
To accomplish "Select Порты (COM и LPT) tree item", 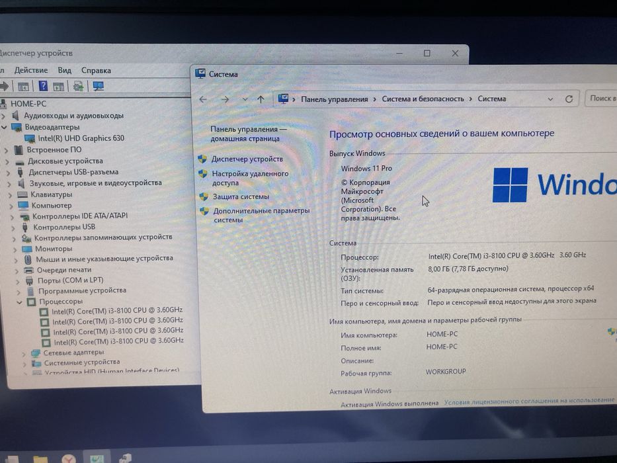I will tap(71, 280).
